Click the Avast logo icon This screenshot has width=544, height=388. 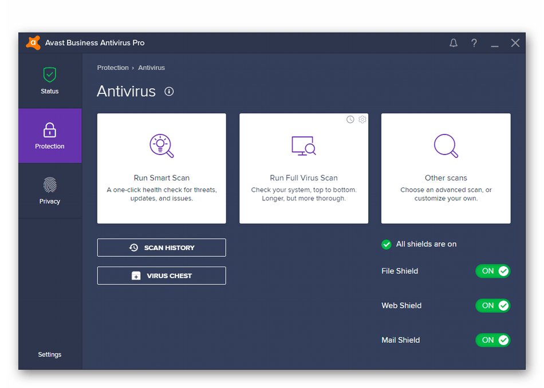tap(33, 43)
